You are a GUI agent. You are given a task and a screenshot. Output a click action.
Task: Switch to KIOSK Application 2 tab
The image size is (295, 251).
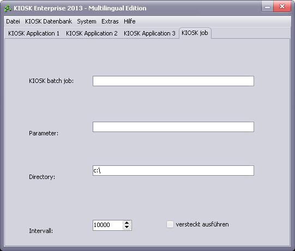point(92,33)
